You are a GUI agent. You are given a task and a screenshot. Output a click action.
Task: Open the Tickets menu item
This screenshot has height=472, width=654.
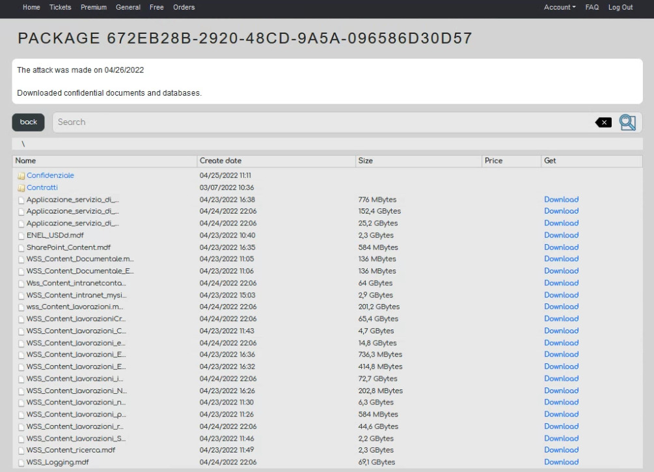click(x=61, y=7)
